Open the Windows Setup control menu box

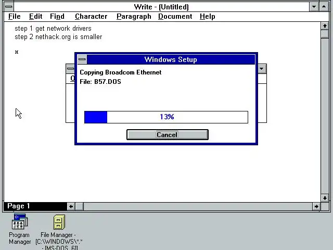coord(82,59)
